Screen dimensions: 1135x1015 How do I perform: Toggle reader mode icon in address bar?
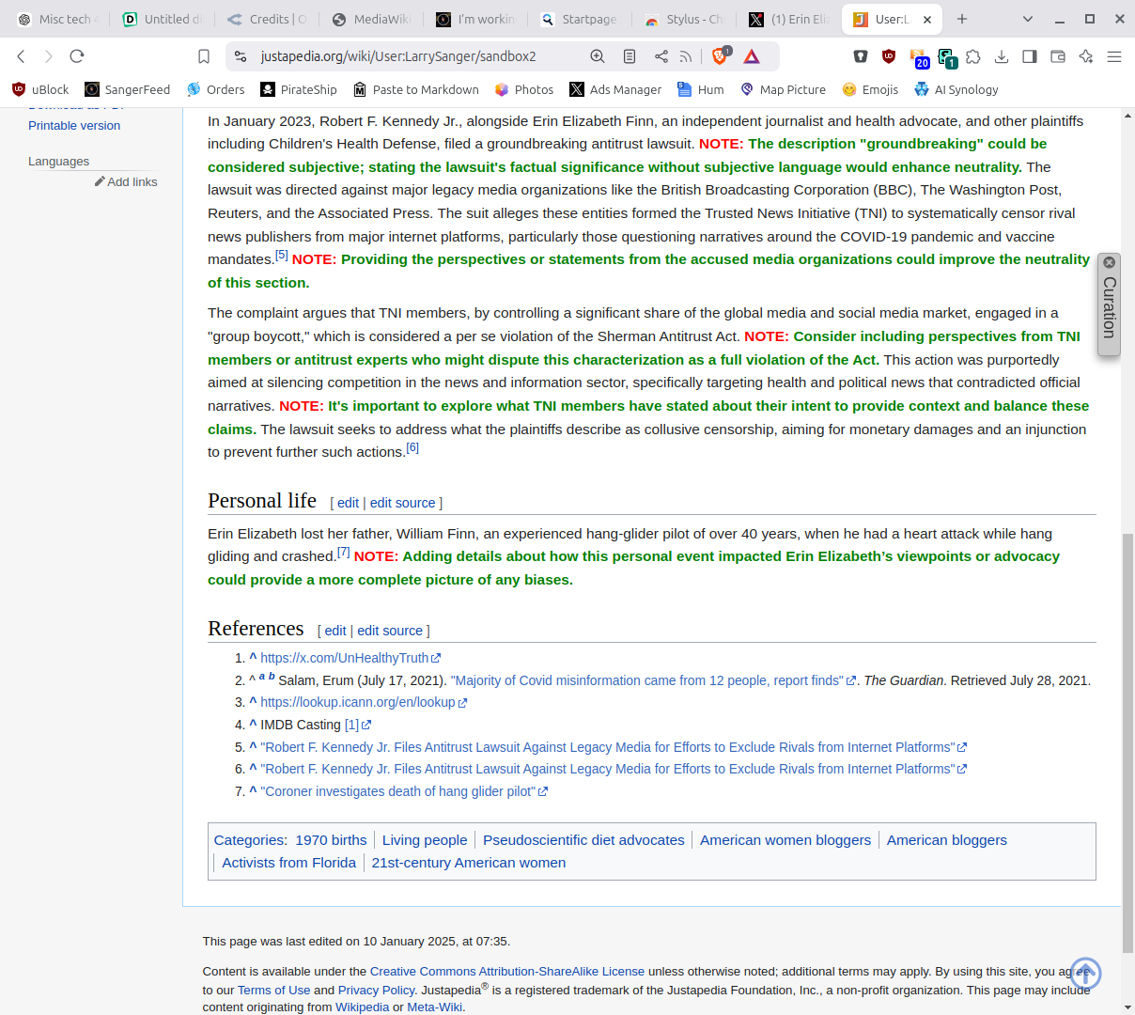[630, 56]
